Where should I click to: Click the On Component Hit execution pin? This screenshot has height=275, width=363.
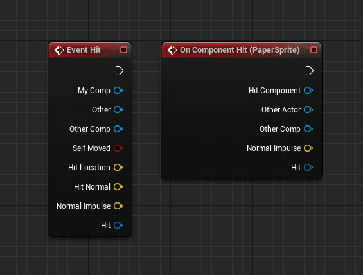click(309, 71)
